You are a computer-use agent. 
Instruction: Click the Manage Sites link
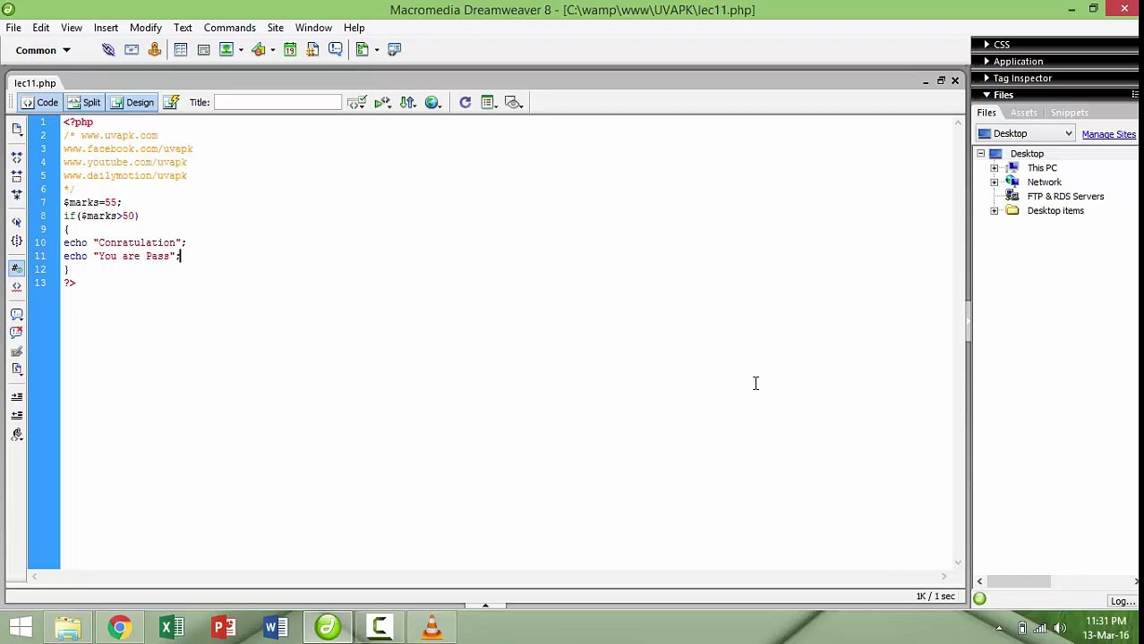pyautogui.click(x=1108, y=134)
